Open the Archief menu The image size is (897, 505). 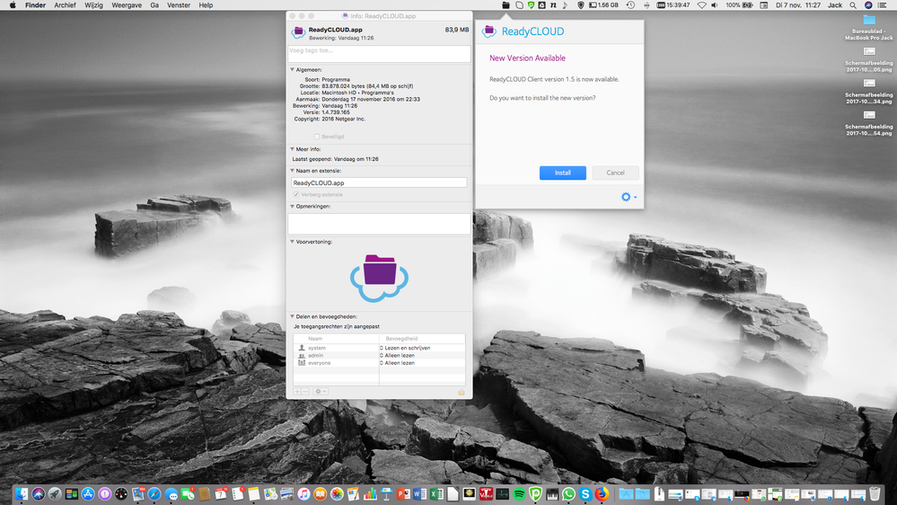point(65,5)
